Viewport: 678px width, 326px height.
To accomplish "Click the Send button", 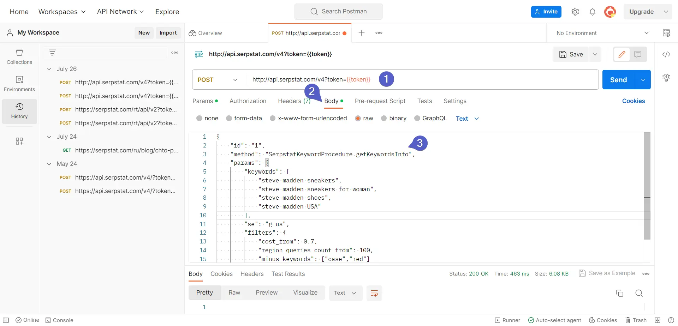I will coord(619,80).
